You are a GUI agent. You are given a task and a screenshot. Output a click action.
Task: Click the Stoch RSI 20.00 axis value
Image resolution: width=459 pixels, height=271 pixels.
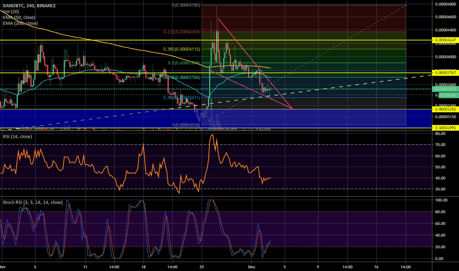coord(441,247)
